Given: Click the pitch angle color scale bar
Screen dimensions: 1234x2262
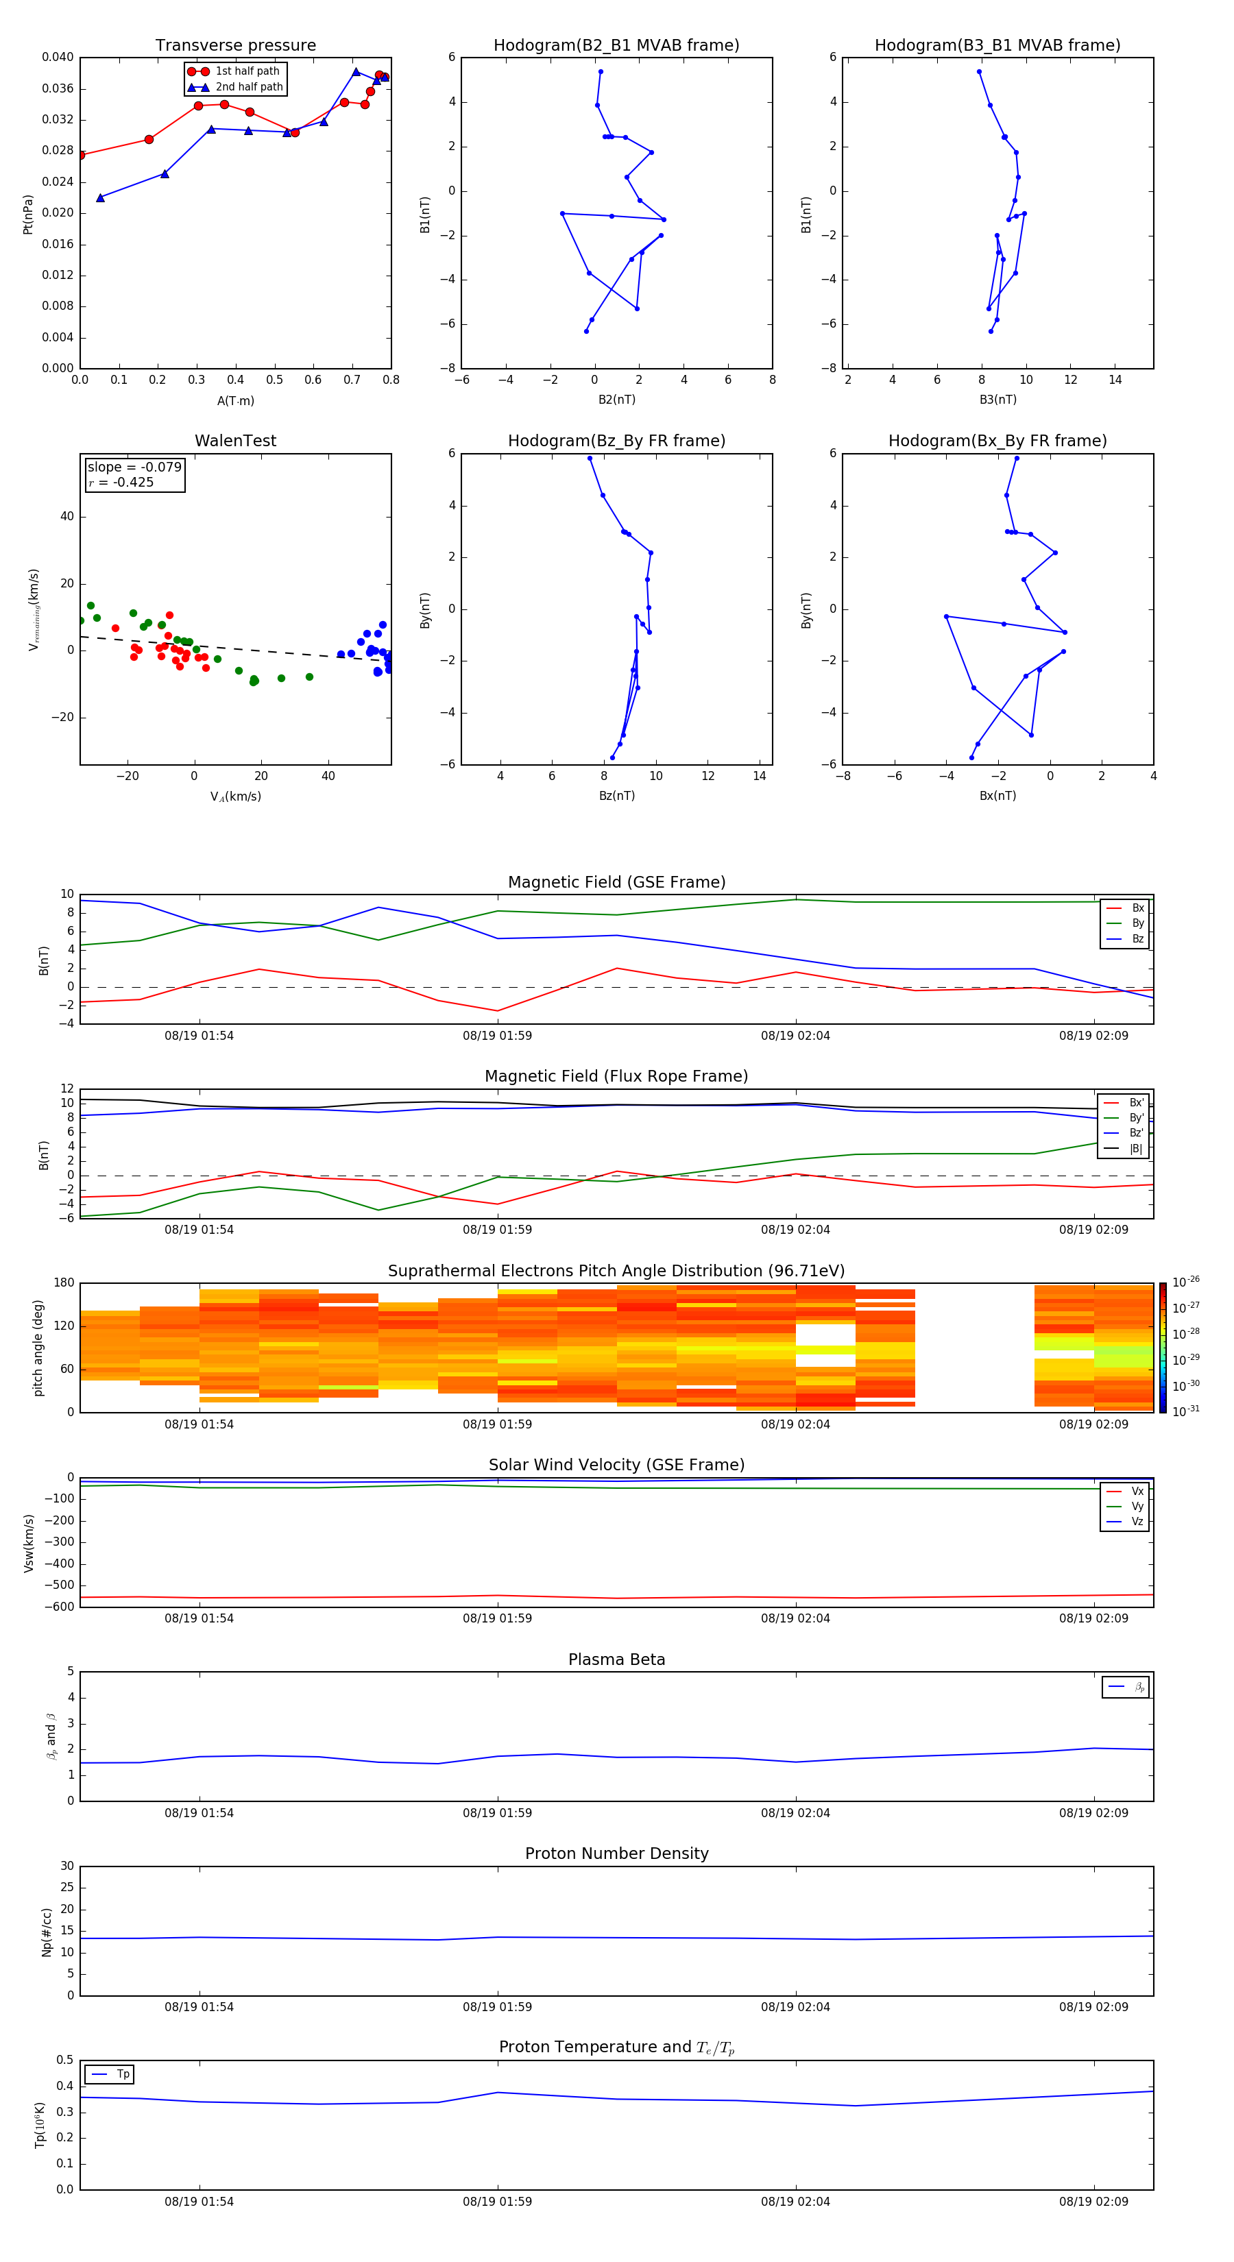Looking at the screenshot, I should coord(1163,1348).
